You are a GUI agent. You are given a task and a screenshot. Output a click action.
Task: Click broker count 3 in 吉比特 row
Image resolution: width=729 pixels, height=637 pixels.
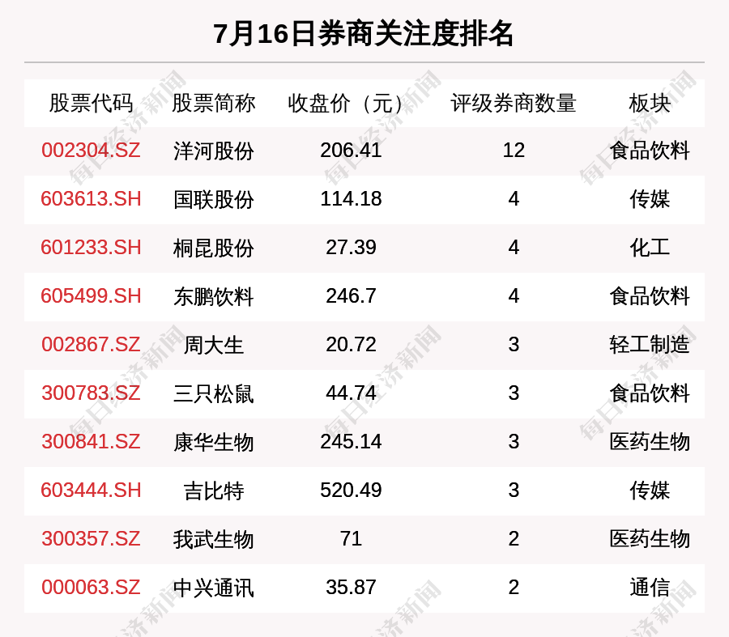(x=514, y=490)
